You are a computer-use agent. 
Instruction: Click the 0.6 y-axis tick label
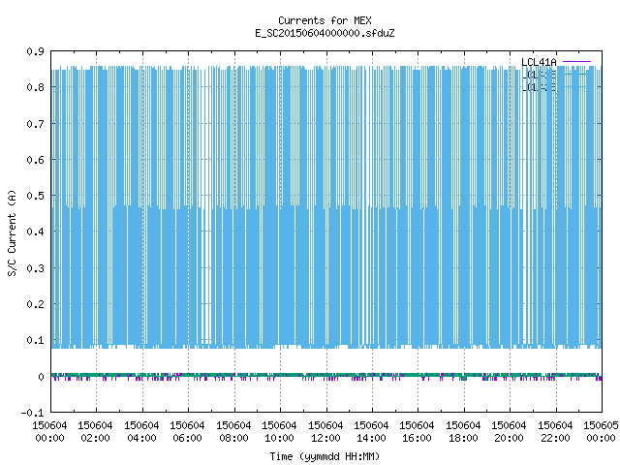35,160
